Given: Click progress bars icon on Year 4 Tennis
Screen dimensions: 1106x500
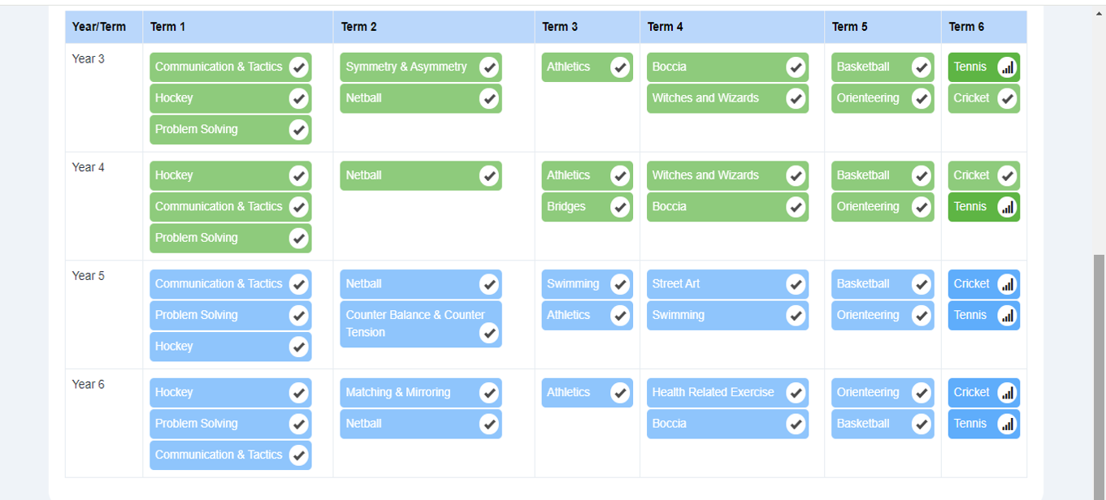Looking at the screenshot, I should pyautogui.click(x=1007, y=207).
